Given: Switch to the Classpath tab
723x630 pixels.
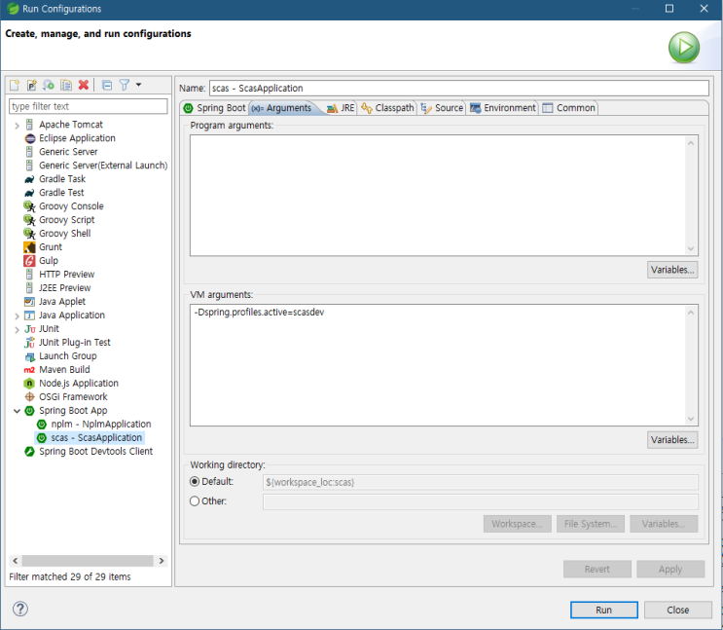Looking at the screenshot, I should coord(388,108).
